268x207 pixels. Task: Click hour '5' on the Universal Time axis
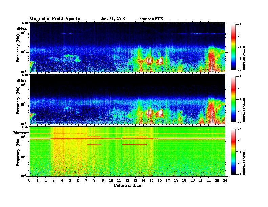tap(70, 180)
